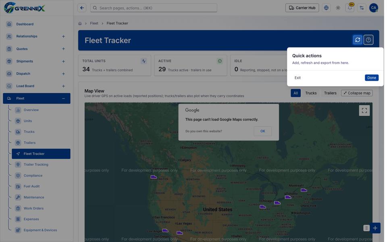Screen dimensions: 387x242
Task: Expand the Relationships menu
Action: pos(64,37)
